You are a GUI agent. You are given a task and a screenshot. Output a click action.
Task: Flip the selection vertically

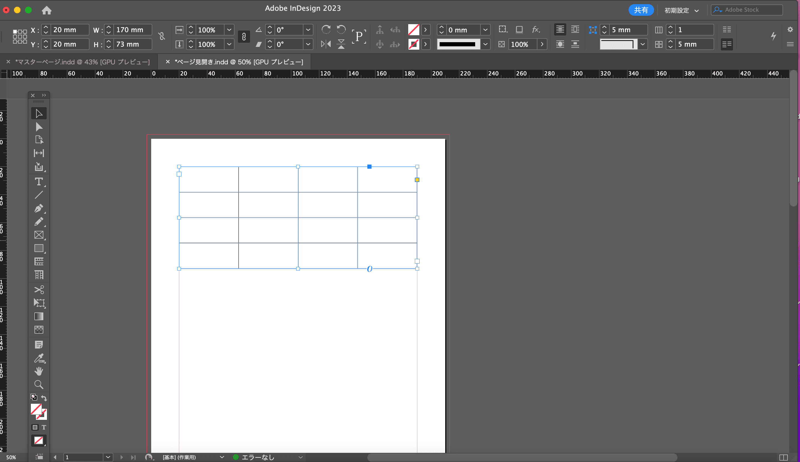[341, 44]
